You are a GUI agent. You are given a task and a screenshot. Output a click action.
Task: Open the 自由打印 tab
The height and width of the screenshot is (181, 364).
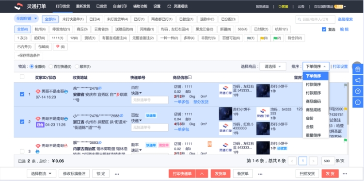tap(120, 6)
